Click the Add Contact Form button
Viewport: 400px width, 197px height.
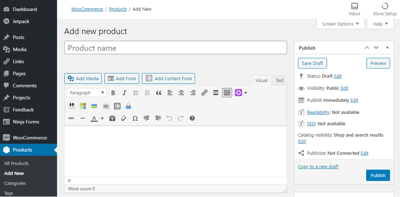(168, 79)
